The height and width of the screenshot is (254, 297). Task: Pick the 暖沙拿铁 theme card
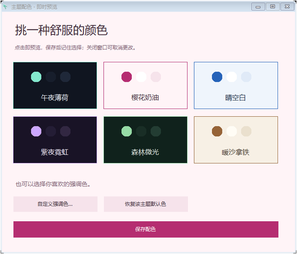[x=236, y=140]
